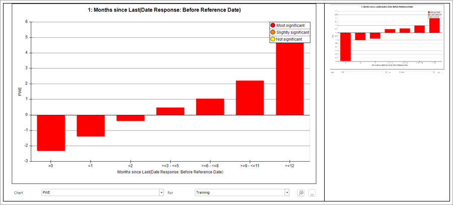Click the =0 category bar
This screenshot has width=453, height=205.
click(51, 133)
